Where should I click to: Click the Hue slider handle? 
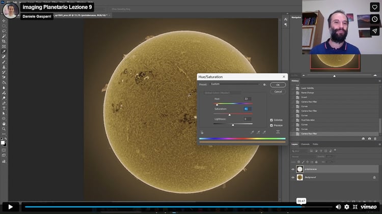[217, 105]
